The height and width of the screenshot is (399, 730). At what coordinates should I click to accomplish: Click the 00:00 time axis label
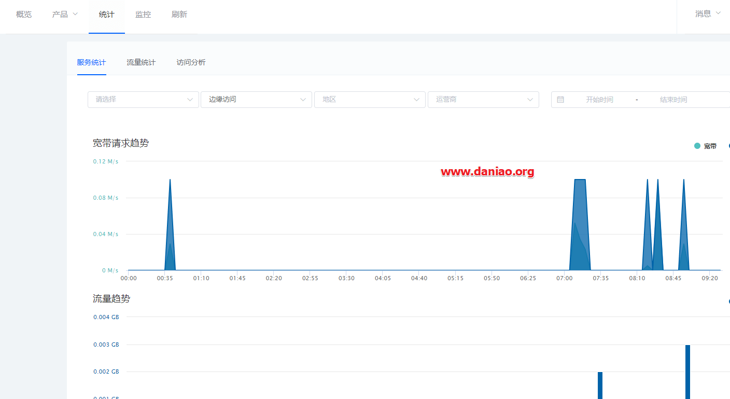[x=129, y=279]
